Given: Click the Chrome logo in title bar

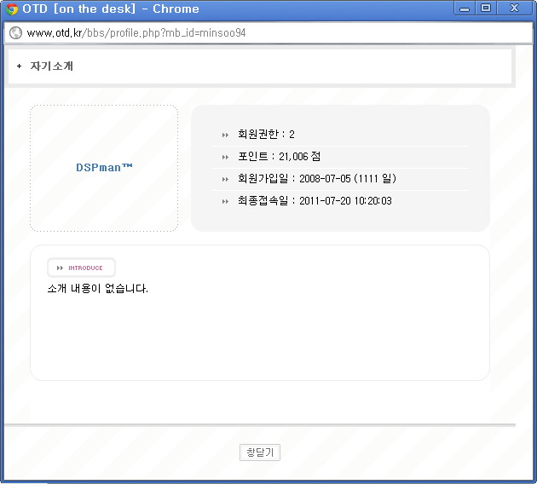Looking at the screenshot, I should pos(12,9).
